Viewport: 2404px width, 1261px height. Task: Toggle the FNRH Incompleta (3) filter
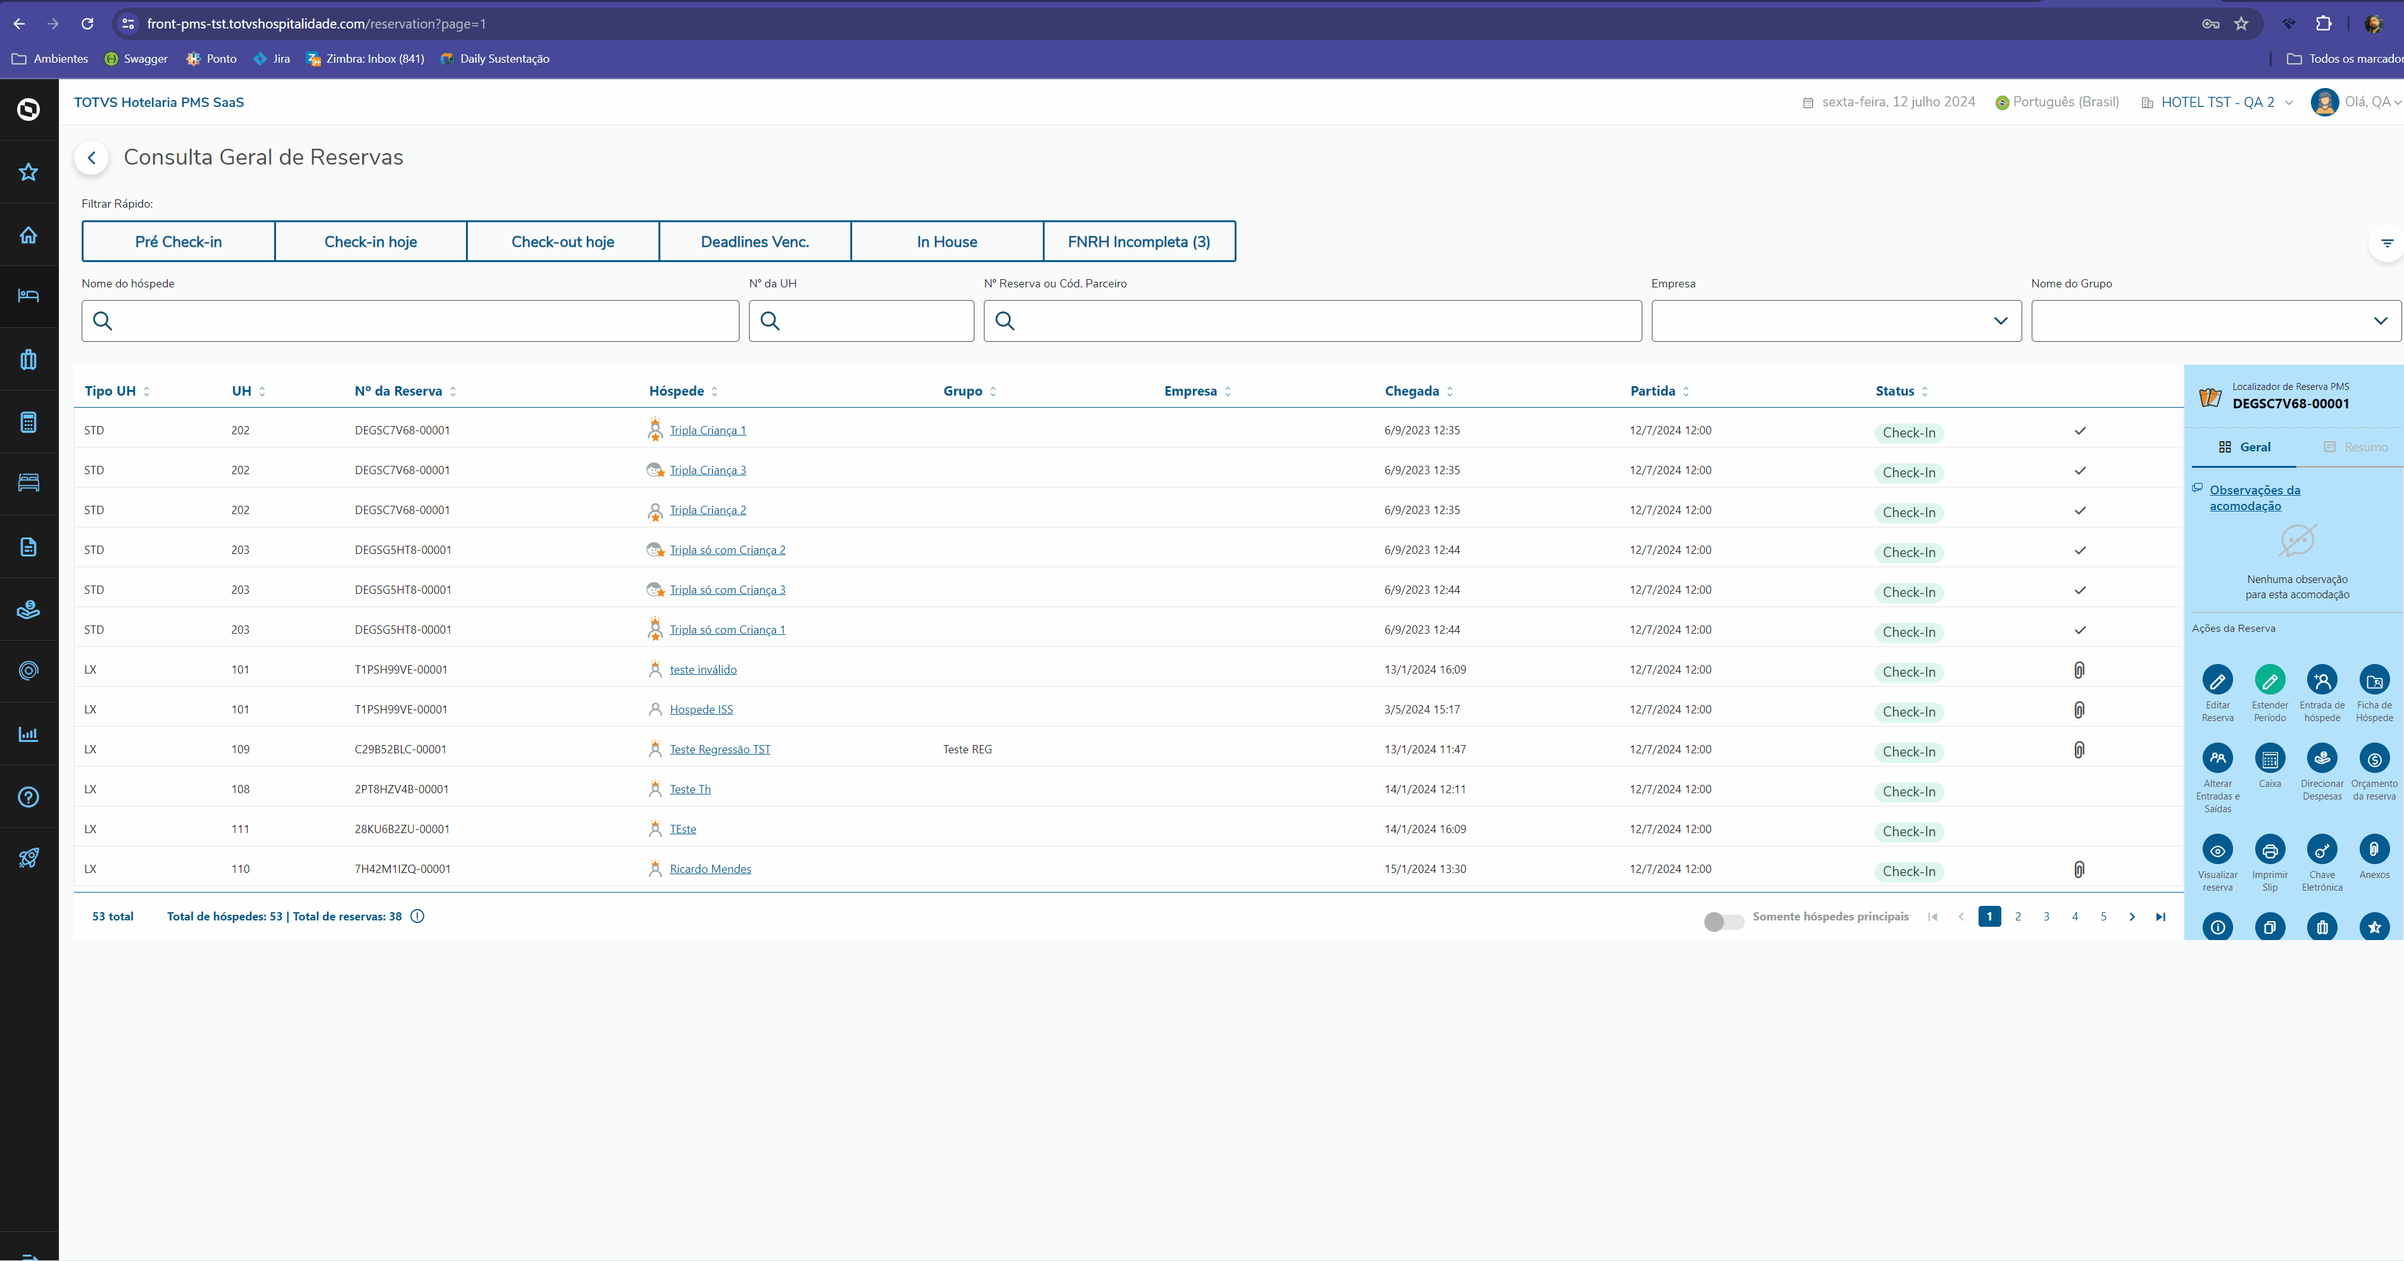click(x=1138, y=242)
